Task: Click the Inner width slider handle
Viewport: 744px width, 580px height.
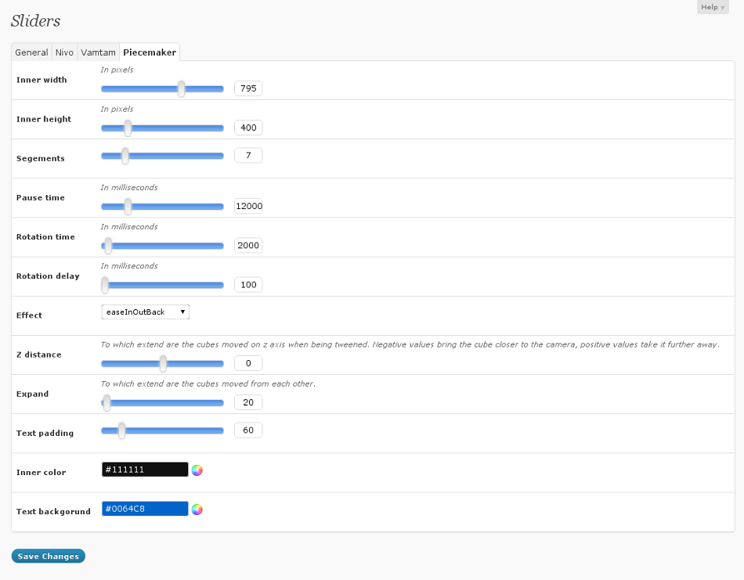Action: (x=181, y=88)
